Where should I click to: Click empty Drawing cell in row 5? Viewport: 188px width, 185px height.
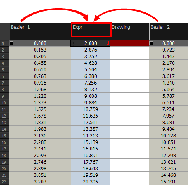(129, 70)
